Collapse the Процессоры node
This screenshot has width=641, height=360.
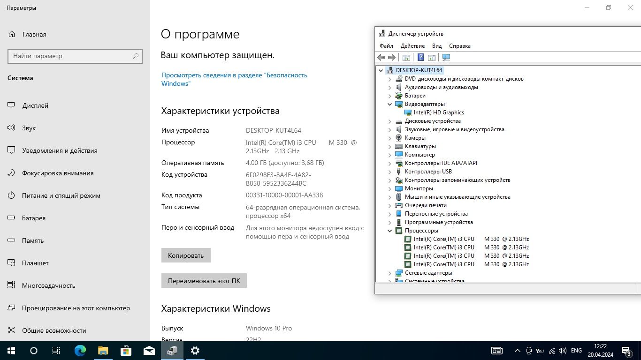pos(389,231)
